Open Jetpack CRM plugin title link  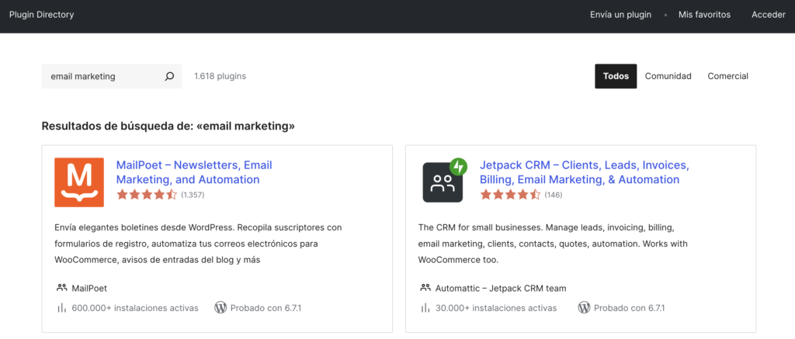pyautogui.click(x=585, y=172)
